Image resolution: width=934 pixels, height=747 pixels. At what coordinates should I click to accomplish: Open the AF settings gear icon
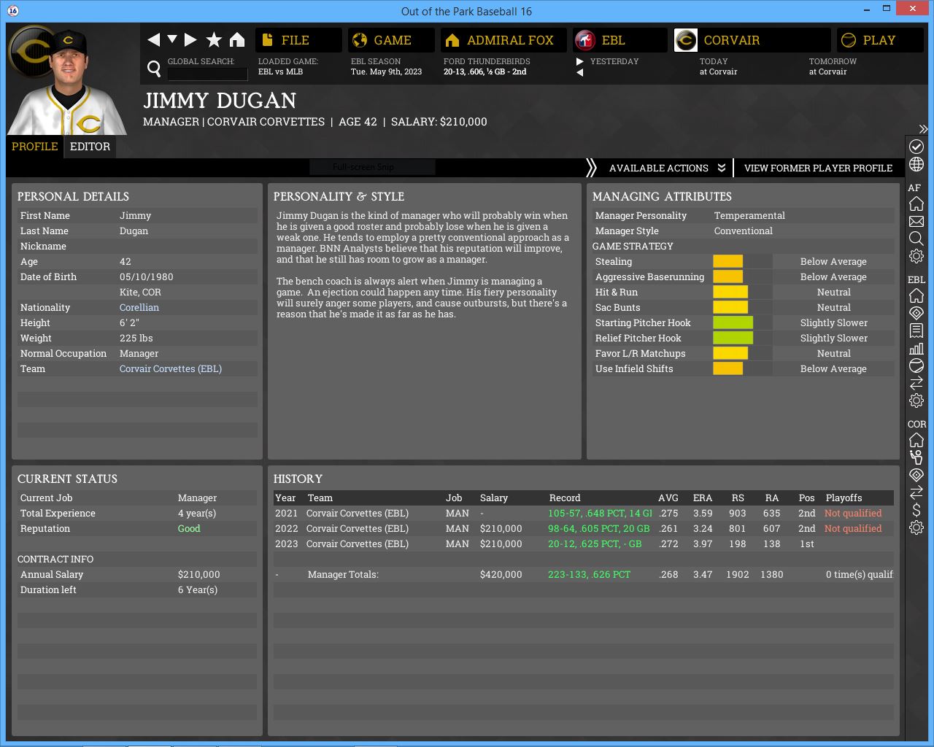coord(916,256)
